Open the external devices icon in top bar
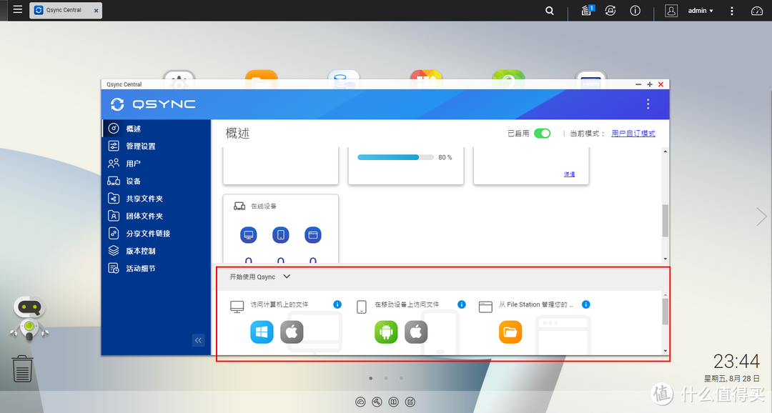This screenshot has height=413, width=772. pyautogui.click(x=610, y=10)
